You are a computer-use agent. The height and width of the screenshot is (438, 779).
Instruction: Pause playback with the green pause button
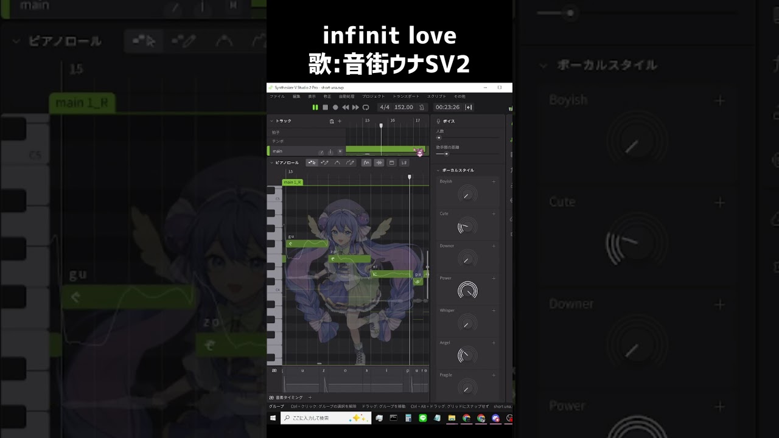315,107
